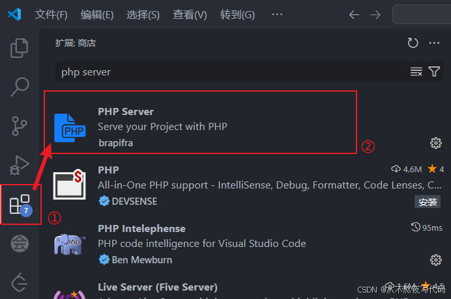Viewport: 451px width, 299px height.
Task: Open the Explorer view in activity bar
Action: point(20,48)
